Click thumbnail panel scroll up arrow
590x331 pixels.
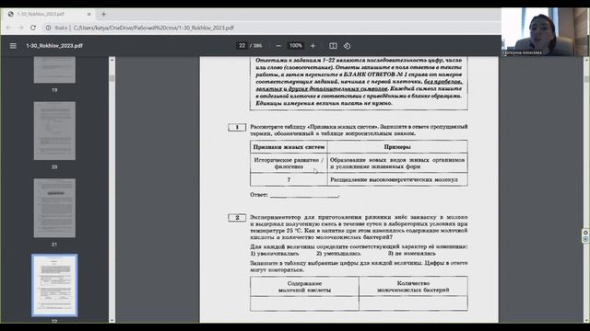coord(112,60)
